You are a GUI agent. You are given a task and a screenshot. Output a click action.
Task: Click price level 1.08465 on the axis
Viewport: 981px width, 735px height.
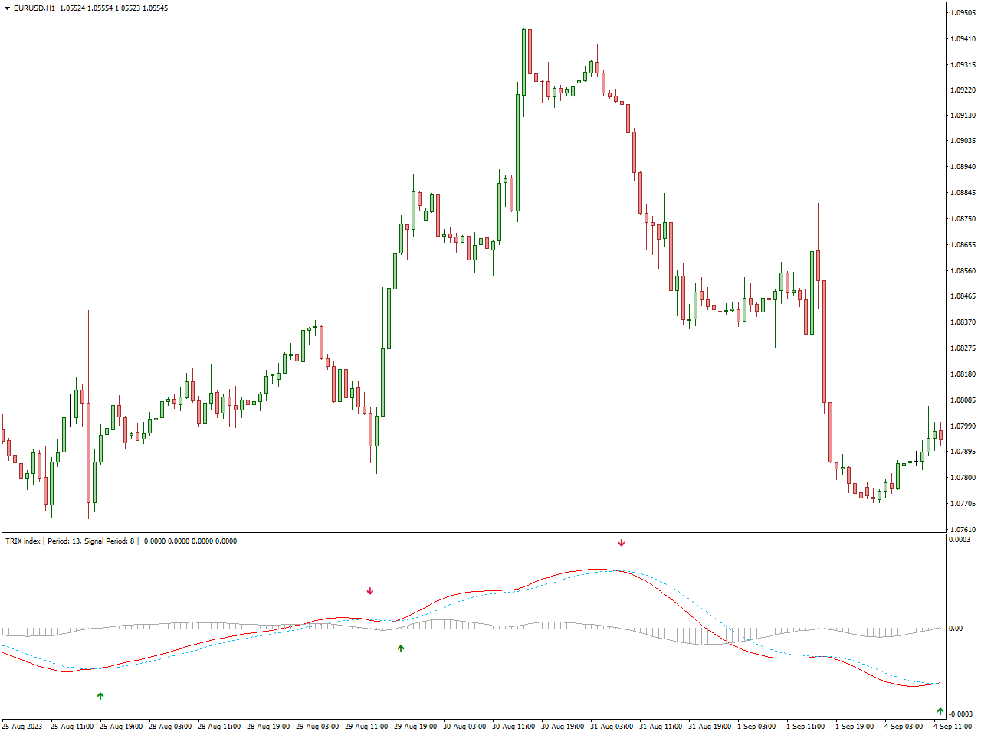(963, 296)
